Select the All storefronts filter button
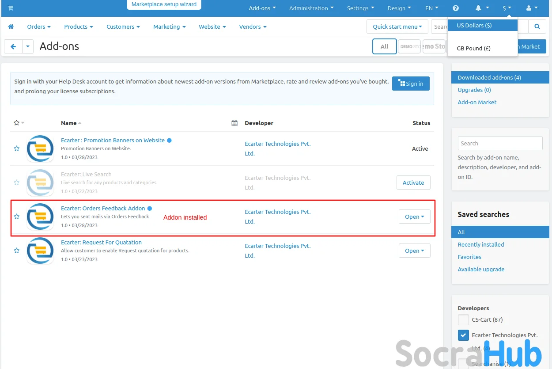552x369 pixels. tap(385, 46)
